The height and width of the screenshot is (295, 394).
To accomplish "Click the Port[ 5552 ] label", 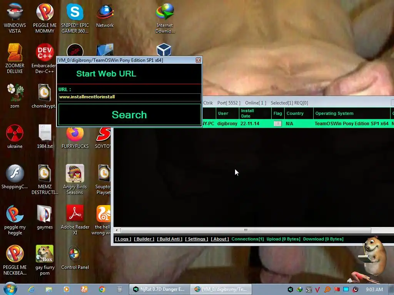I will pos(229,103).
